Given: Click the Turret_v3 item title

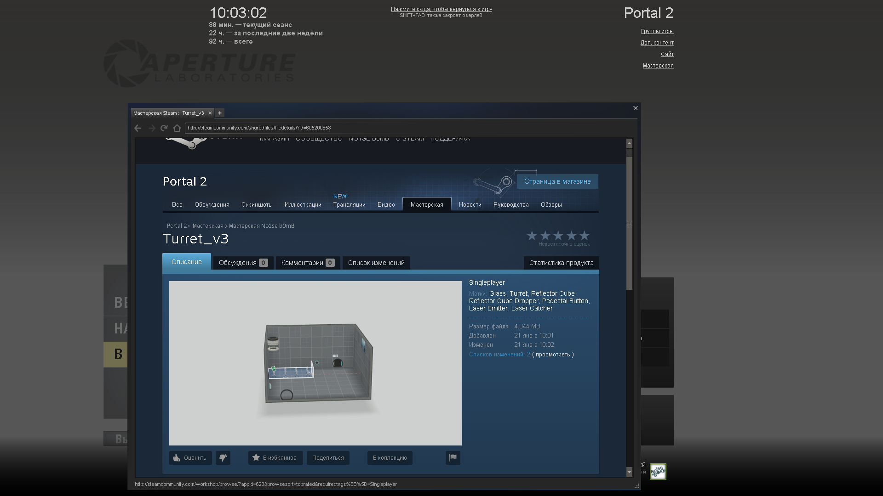Looking at the screenshot, I should [x=196, y=239].
